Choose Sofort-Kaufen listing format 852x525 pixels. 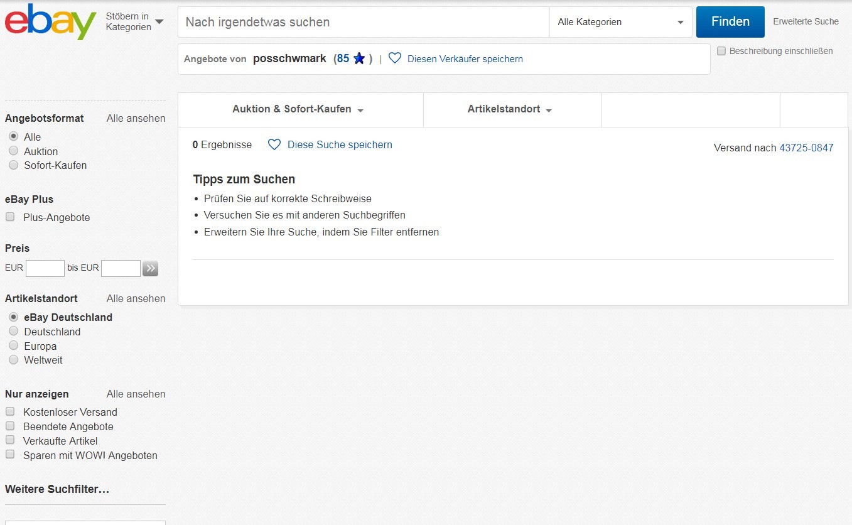pos(13,165)
